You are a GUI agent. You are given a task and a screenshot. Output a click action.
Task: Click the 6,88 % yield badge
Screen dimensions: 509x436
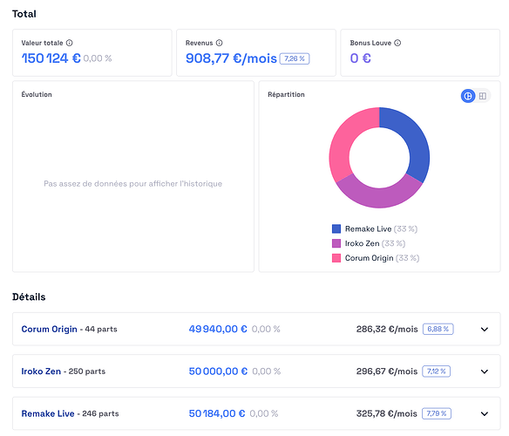[x=438, y=329]
